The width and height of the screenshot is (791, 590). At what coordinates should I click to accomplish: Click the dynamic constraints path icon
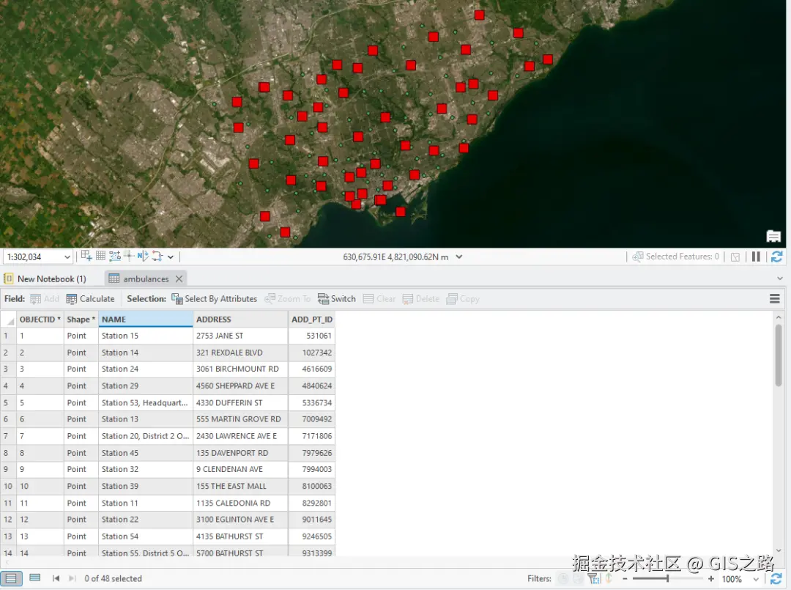click(157, 256)
